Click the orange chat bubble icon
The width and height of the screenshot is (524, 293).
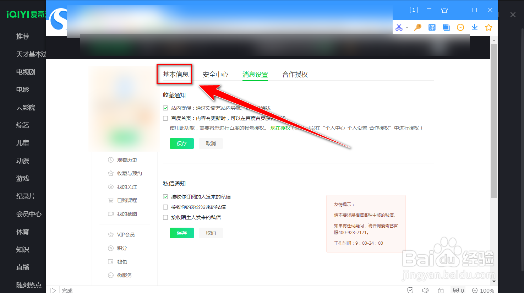click(460, 27)
